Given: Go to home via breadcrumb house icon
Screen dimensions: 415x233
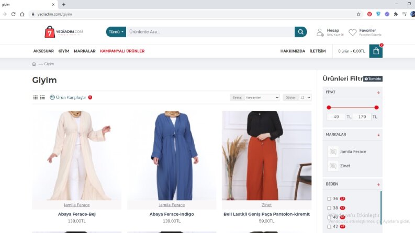Looking at the screenshot, I should pyautogui.click(x=34, y=64).
